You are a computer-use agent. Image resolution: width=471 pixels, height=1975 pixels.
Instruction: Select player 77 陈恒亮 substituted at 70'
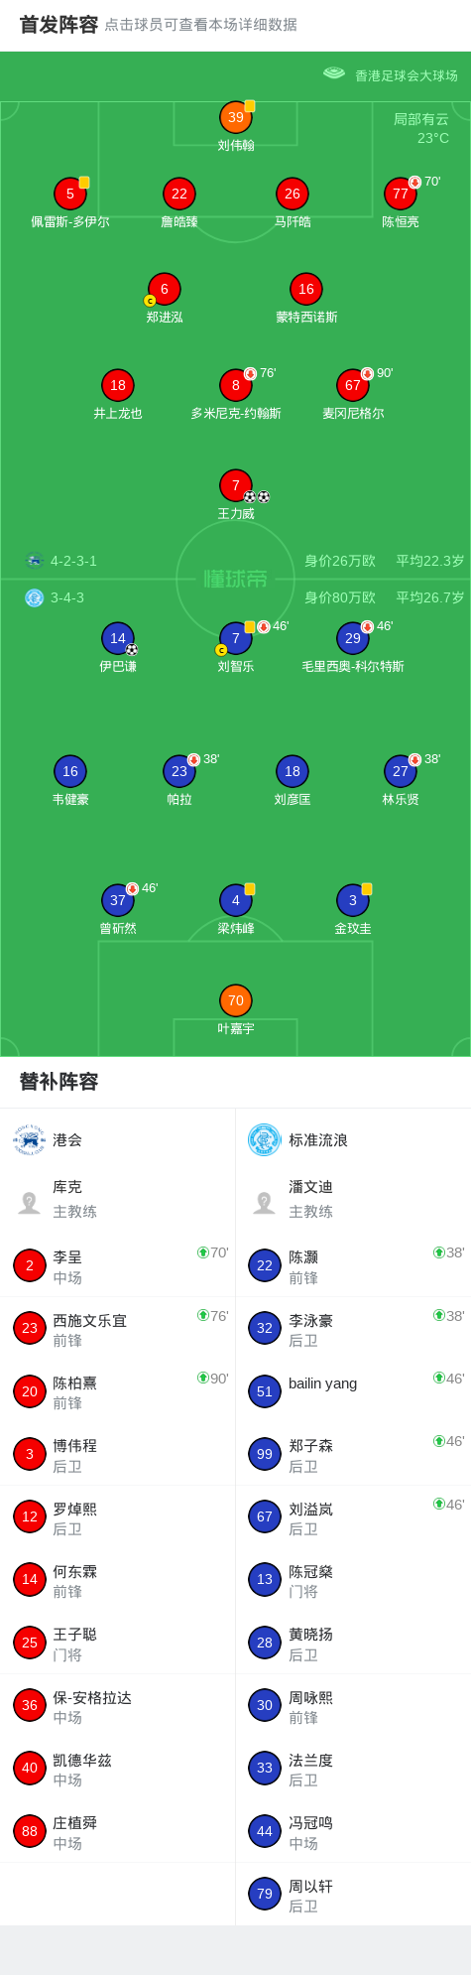click(x=401, y=194)
